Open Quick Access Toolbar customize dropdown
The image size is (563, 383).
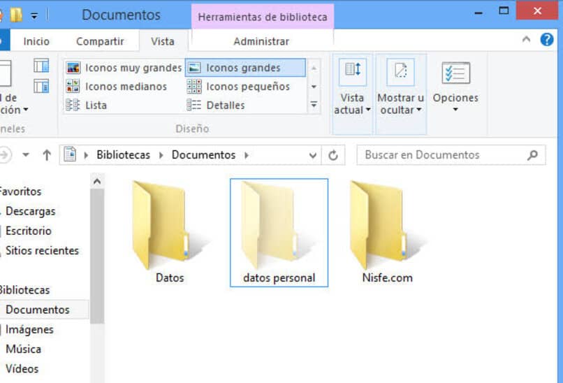click(34, 16)
